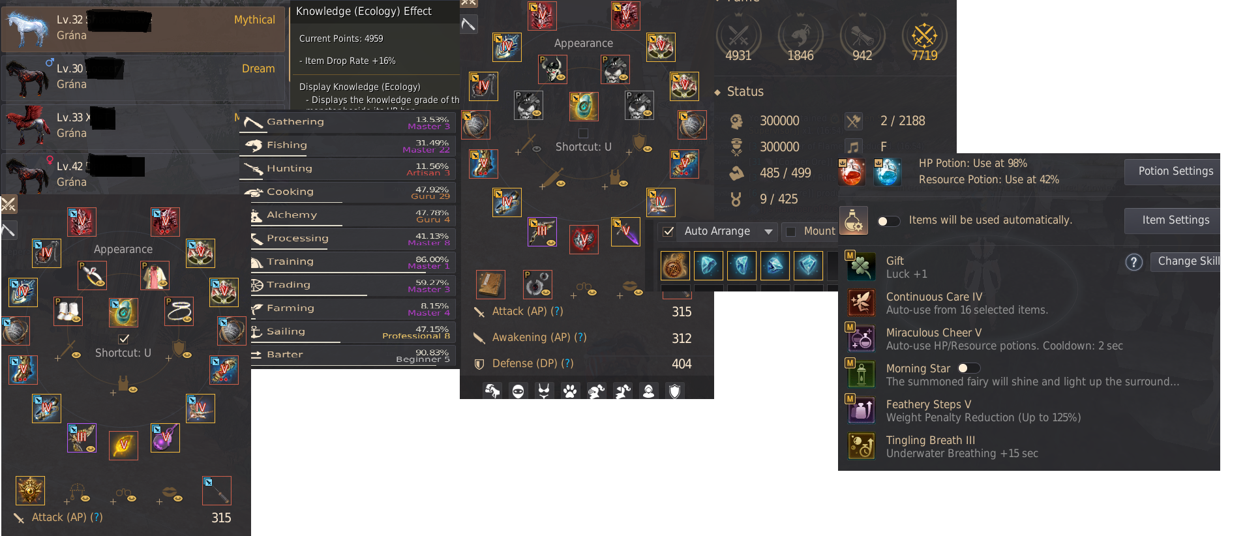Open Item Settings
Viewport: 1245px width, 536px height.
[x=1174, y=220]
